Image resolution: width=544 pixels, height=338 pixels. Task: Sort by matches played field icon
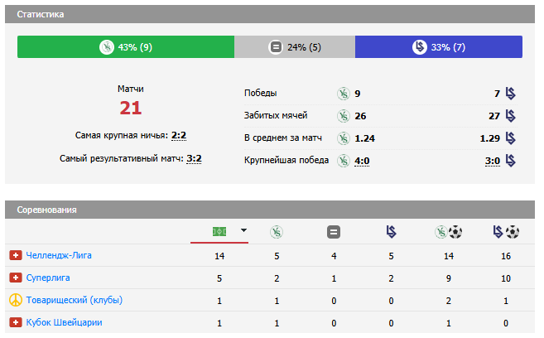point(219,230)
